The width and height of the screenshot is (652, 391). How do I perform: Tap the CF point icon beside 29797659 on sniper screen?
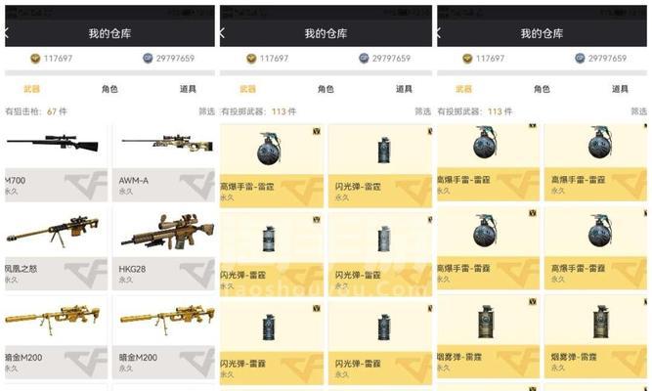[x=148, y=58]
